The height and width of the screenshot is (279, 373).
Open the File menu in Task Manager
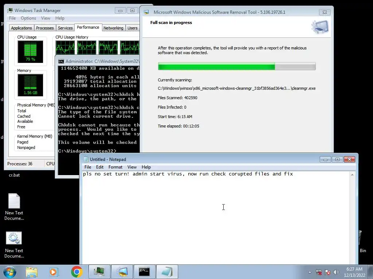tap(12, 18)
